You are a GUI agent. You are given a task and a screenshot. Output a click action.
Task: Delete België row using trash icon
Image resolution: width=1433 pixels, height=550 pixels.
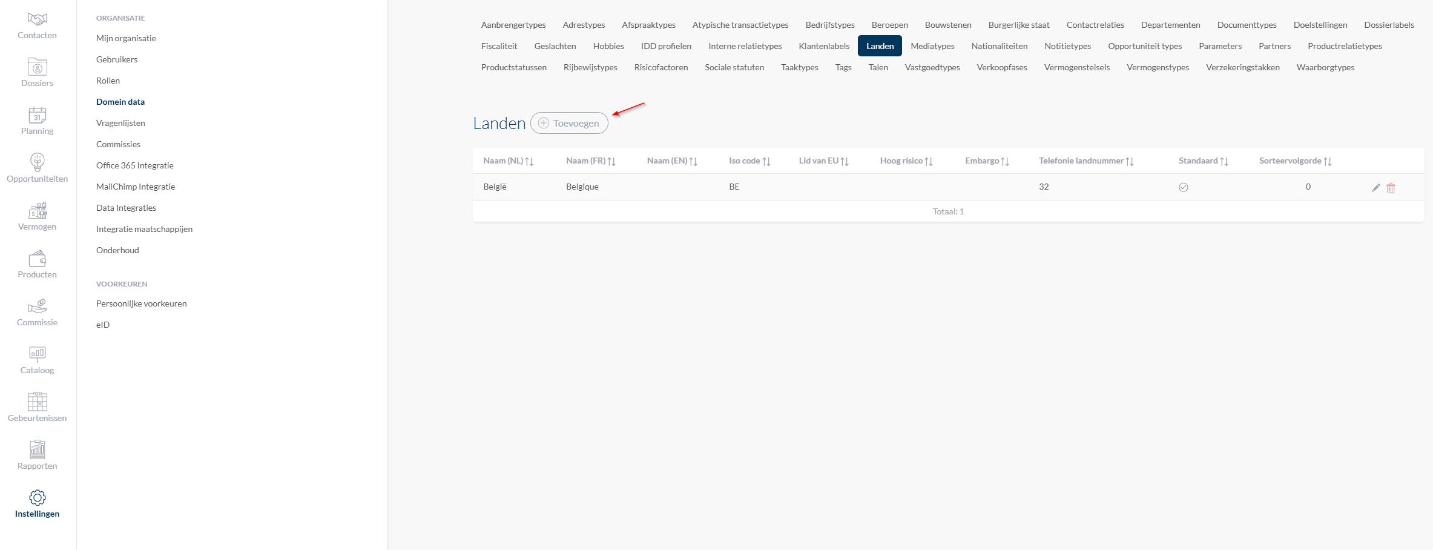click(1391, 188)
